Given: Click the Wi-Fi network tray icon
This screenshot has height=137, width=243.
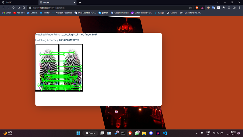Looking at the screenshot, I should (214, 133).
